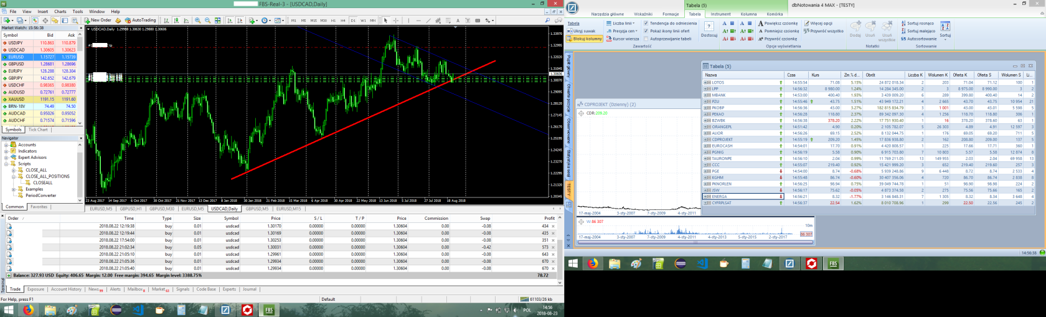Tile chart windows with the grid icon
Screen dimensions: 1046x317
click(x=218, y=20)
